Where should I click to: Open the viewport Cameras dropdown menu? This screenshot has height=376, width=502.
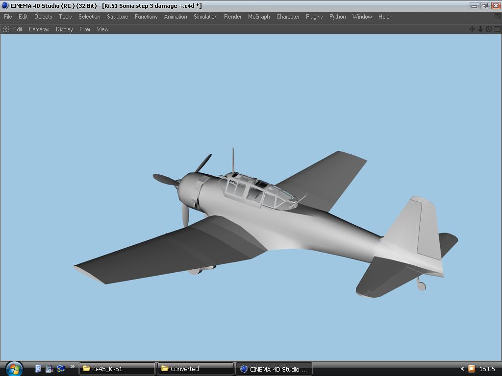(39, 29)
